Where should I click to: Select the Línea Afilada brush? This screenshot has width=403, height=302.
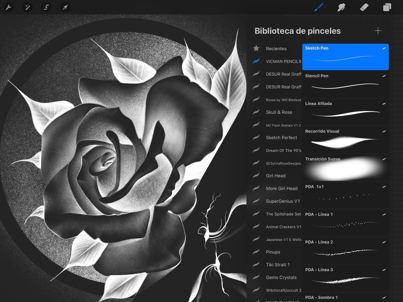click(346, 112)
